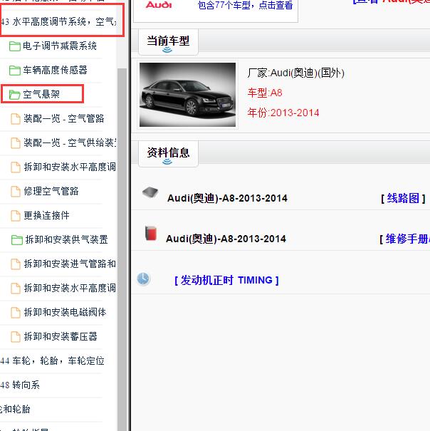Open 装配一览 - 空气供给装置 page

click(x=70, y=142)
